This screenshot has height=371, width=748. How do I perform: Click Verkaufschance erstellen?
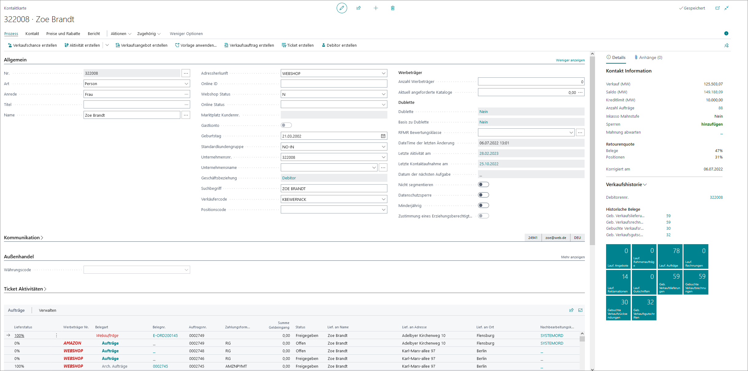(32, 45)
